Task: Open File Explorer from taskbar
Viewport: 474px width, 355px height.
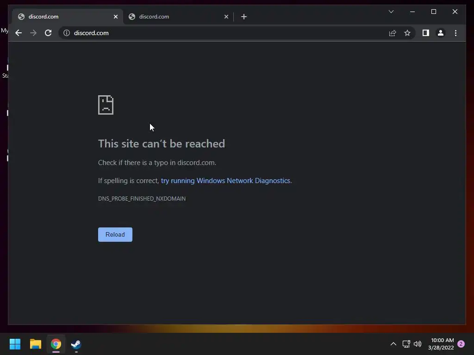Action: click(35, 344)
